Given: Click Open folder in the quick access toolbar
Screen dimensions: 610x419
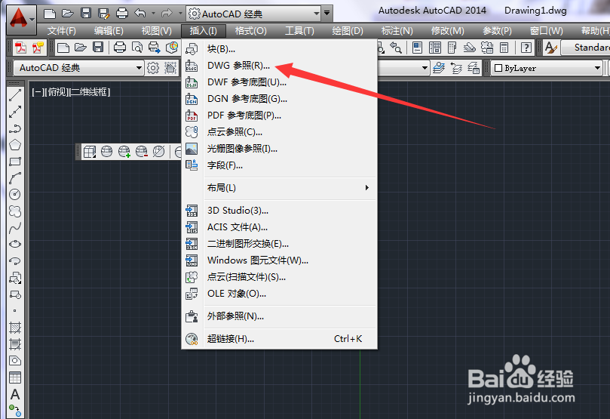Looking at the screenshot, I should tap(68, 14).
